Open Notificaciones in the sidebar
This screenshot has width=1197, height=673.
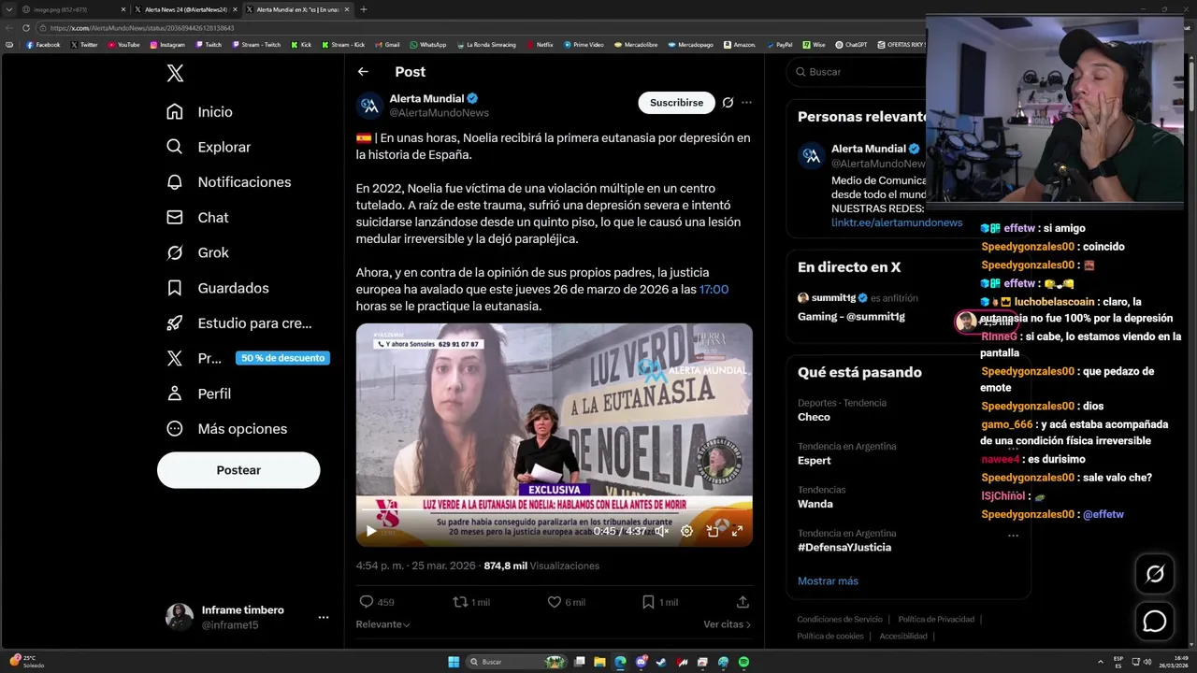pos(228,182)
